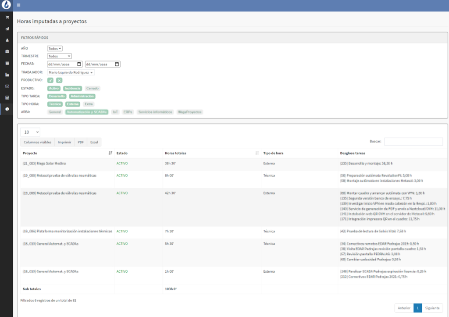Open the bar chart sidebar section
The width and height of the screenshot is (449, 317).
pyautogui.click(x=7, y=75)
